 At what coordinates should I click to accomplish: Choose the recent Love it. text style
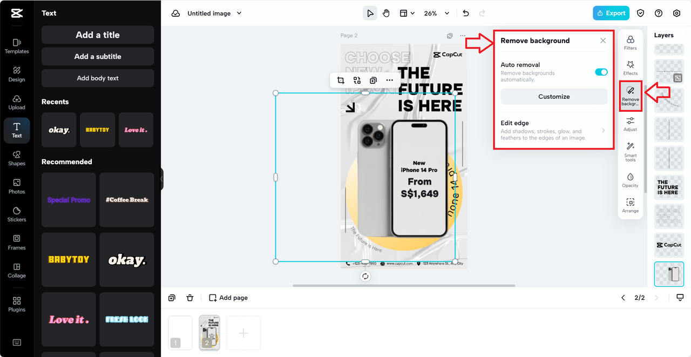[136, 130]
